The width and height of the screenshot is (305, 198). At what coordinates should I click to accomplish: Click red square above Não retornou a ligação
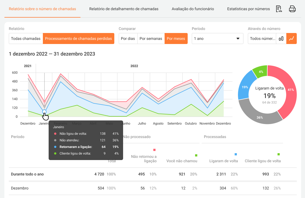coord(154,150)
